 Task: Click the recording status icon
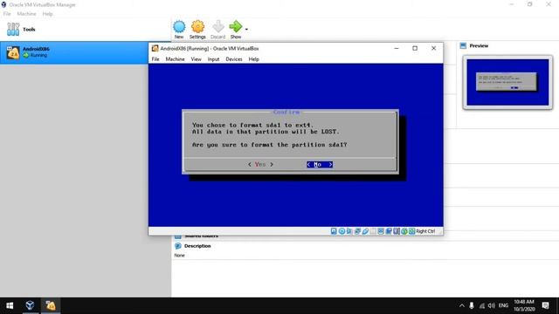(389, 231)
